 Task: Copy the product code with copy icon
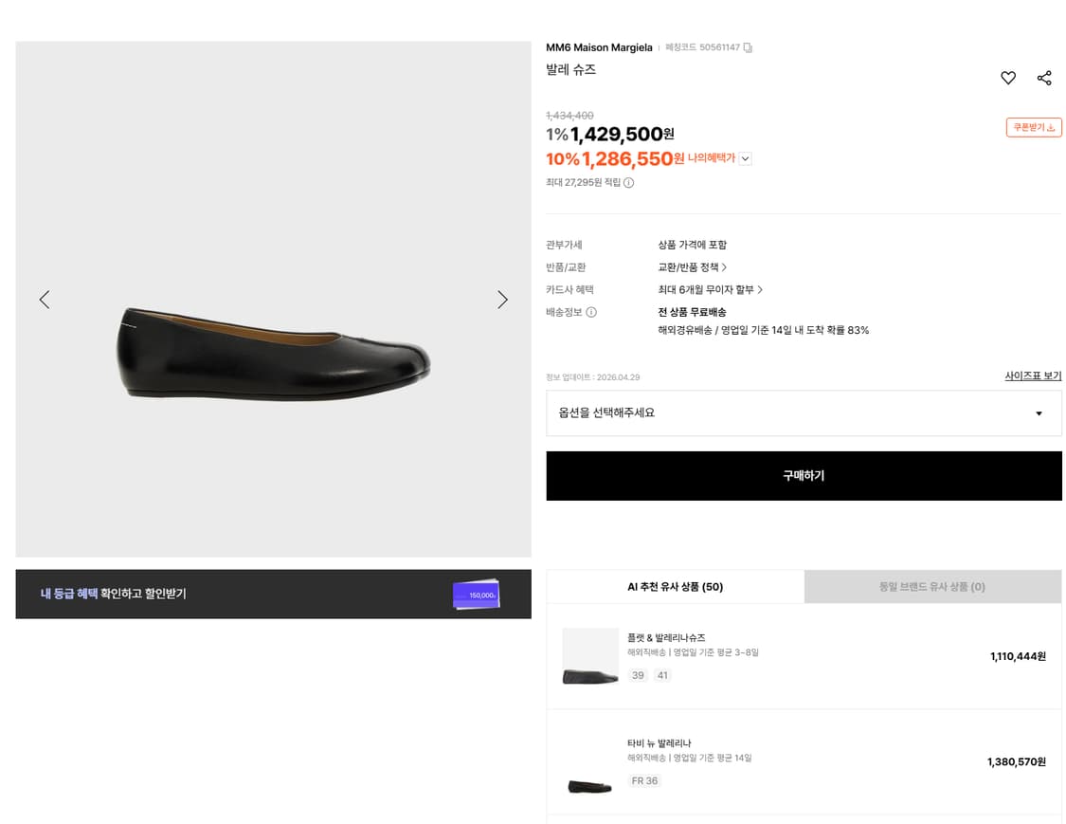click(748, 47)
